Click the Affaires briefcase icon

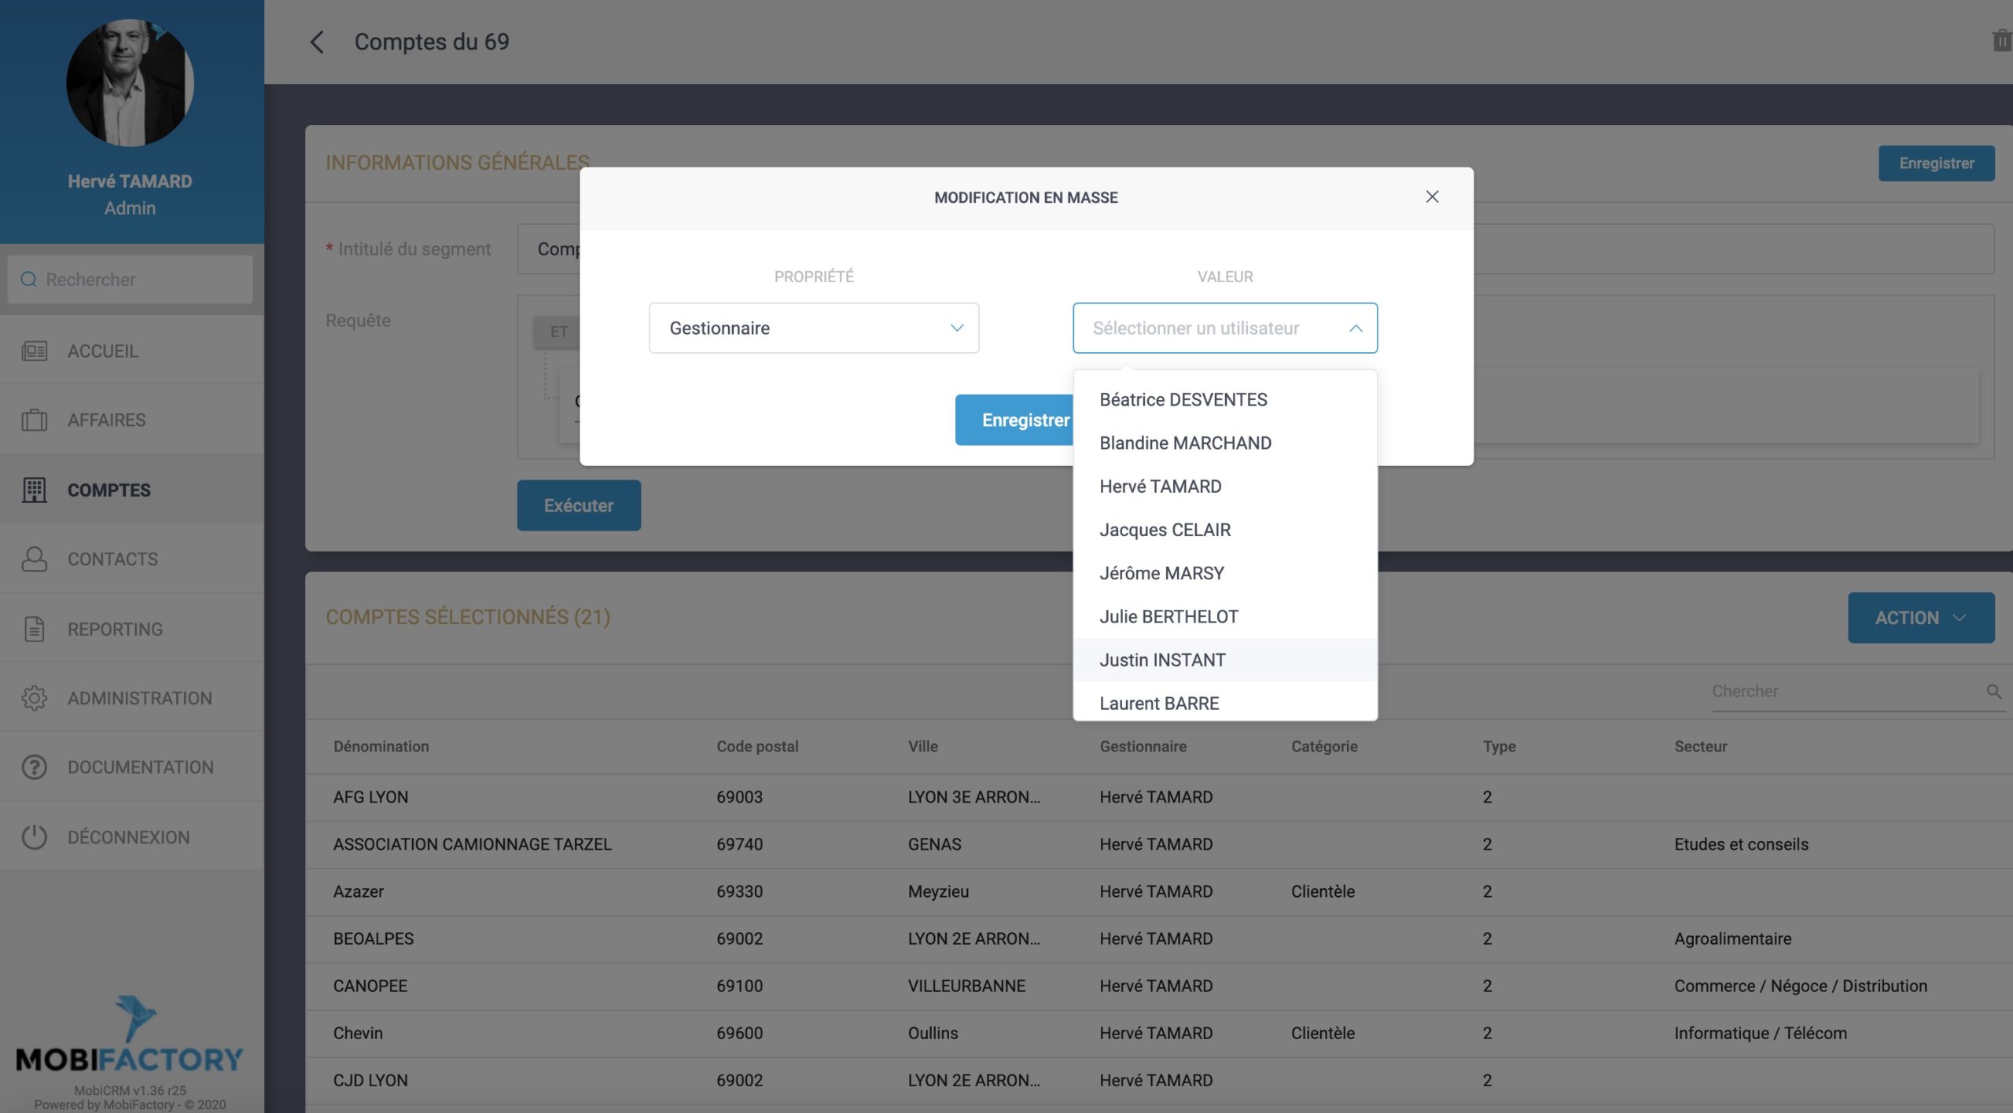coord(34,421)
